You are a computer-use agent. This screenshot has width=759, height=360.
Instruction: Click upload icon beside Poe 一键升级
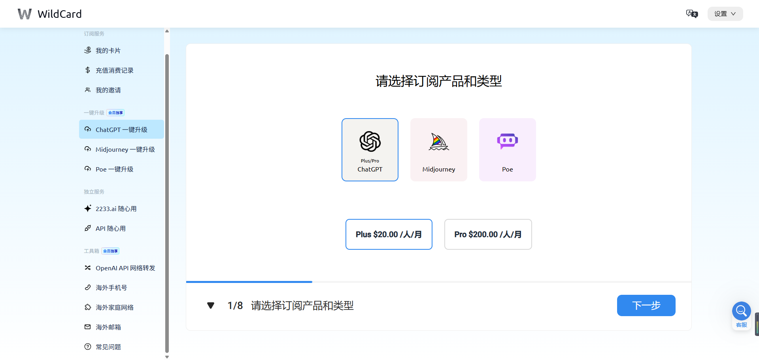point(88,169)
